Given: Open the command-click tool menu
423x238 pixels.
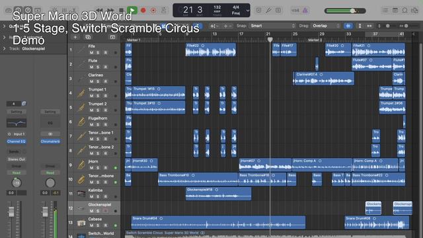Looking at the screenshot, I should click(x=227, y=26).
